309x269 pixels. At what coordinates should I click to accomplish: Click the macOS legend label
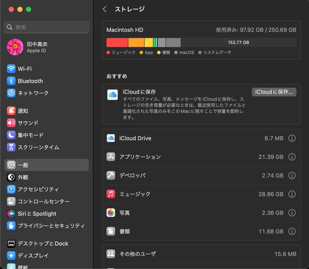(186, 53)
